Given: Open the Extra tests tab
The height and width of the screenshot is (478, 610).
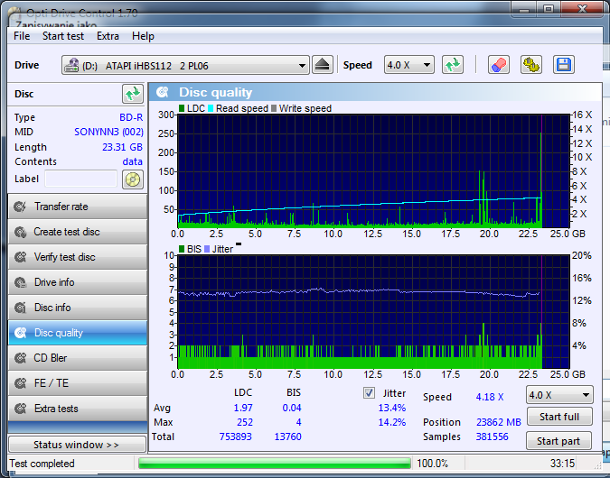Looking at the screenshot, I should (x=78, y=409).
